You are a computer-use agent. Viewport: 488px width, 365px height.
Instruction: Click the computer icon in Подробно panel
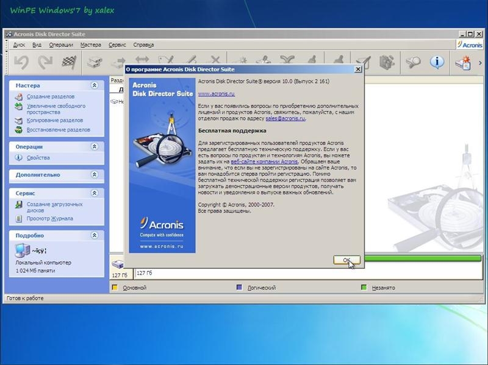point(22,250)
